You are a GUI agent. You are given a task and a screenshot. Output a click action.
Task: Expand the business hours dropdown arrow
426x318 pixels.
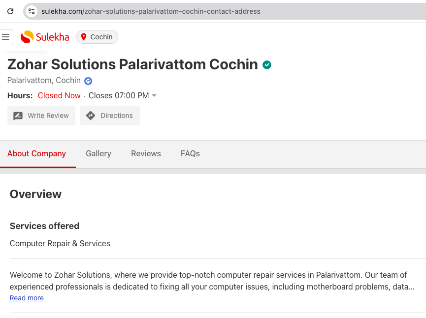coord(154,95)
